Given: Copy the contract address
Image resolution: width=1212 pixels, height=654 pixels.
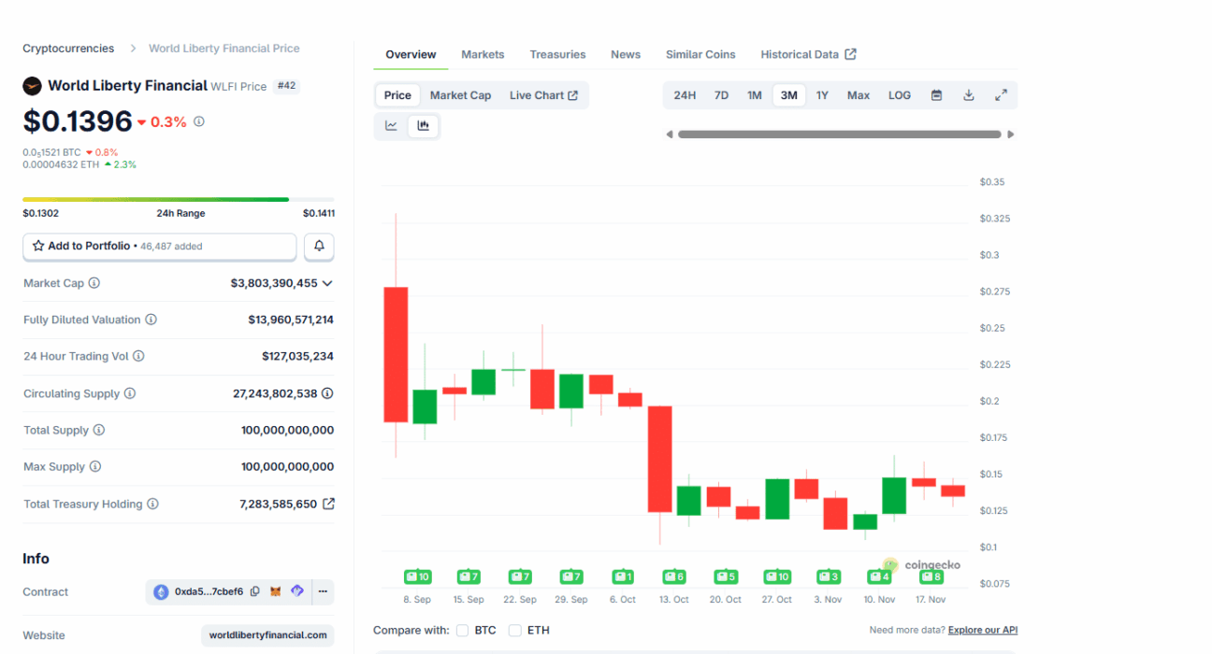Looking at the screenshot, I should click(x=254, y=591).
